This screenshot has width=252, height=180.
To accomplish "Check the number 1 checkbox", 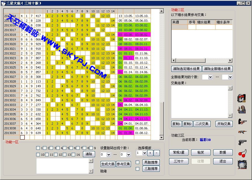I will pos(38,148).
